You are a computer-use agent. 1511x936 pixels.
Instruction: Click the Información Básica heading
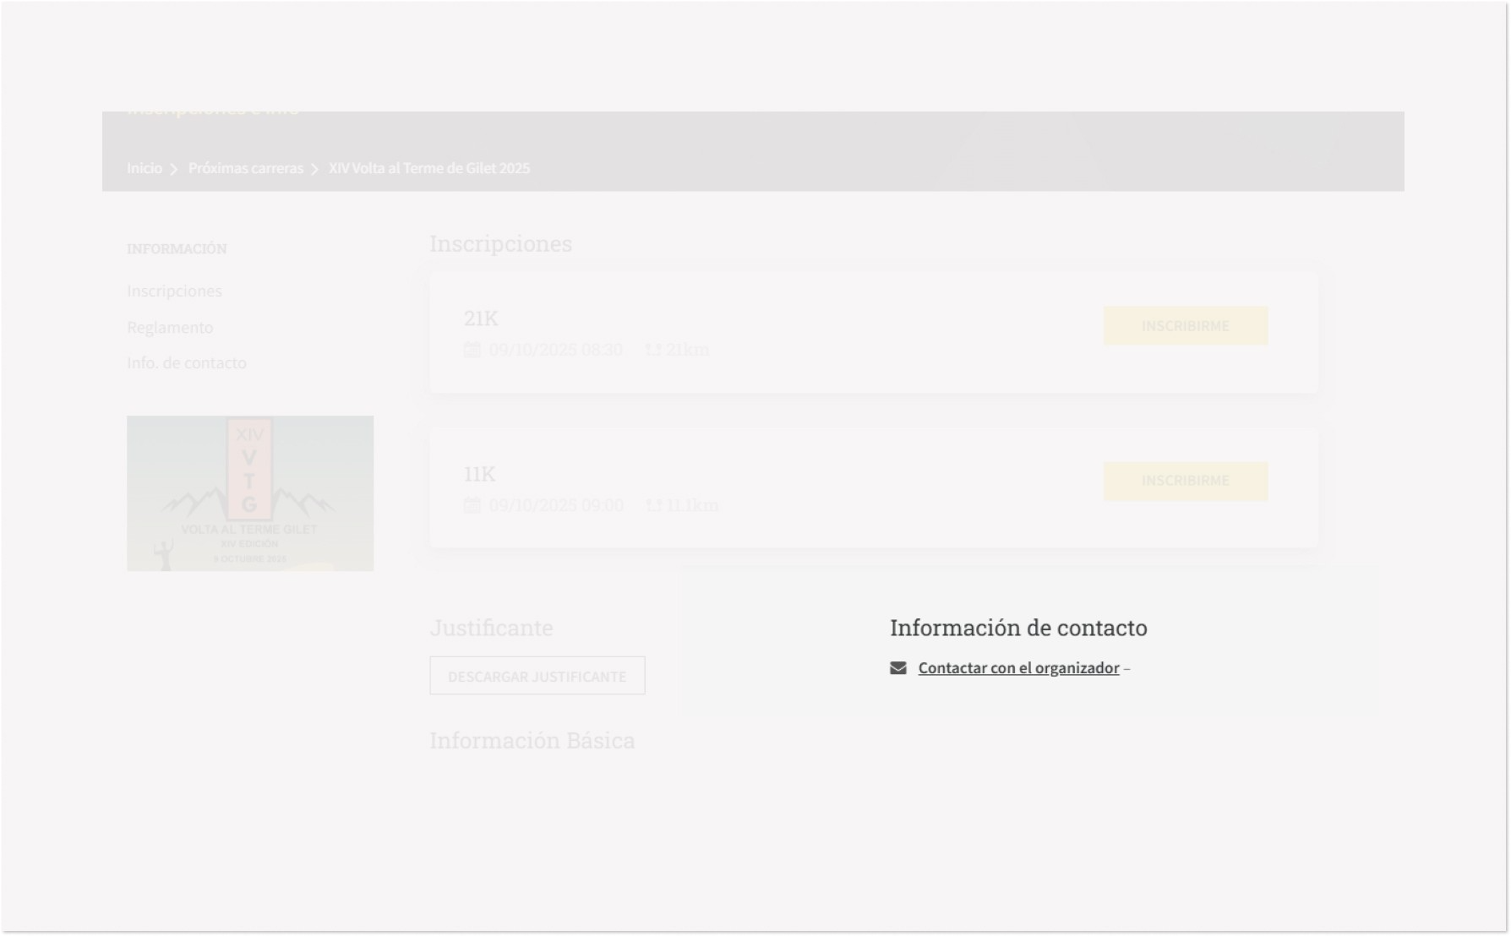coord(532,740)
